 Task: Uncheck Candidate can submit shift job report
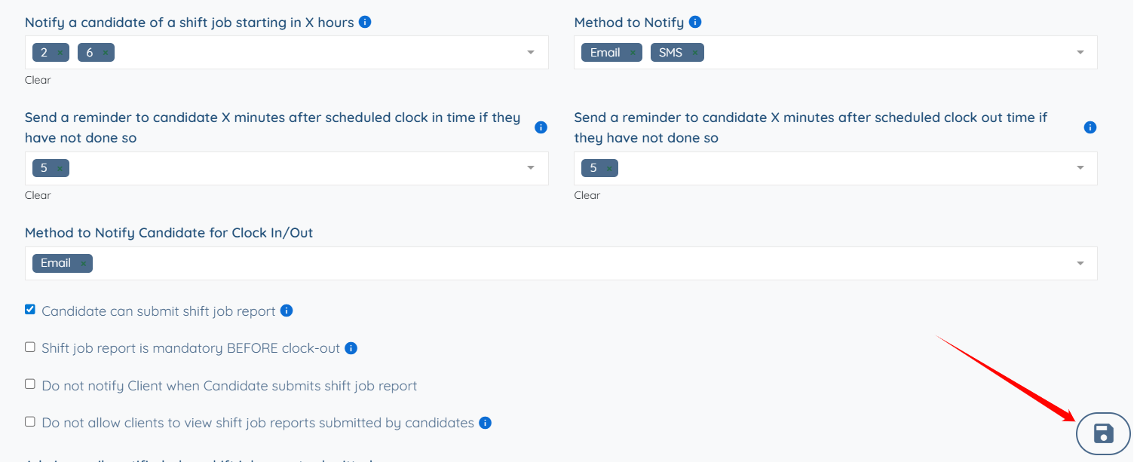point(30,309)
